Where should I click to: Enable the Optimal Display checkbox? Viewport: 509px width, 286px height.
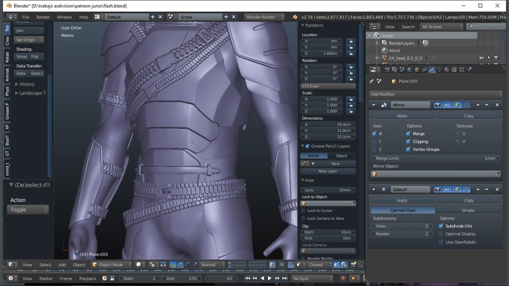(x=441, y=234)
